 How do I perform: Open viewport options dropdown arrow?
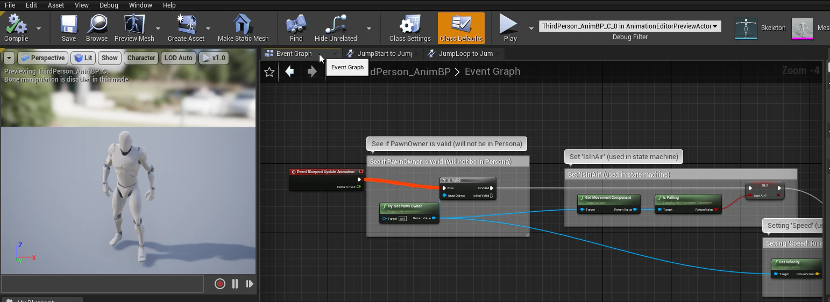pyautogui.click(x=9, y=58)
